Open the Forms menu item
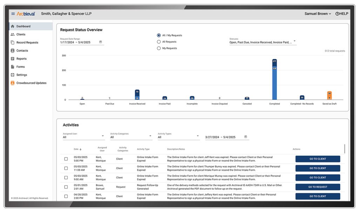The image size is (359, 213). tap(20, 67)
